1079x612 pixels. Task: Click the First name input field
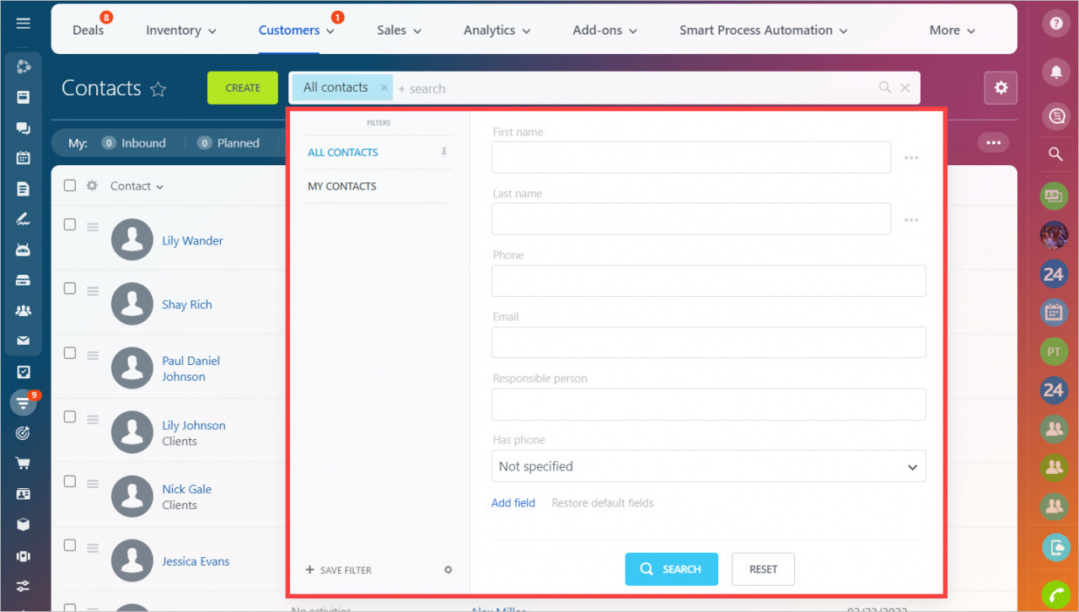pos(691,158)
